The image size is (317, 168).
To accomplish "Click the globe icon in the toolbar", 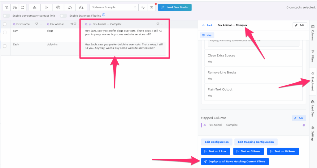I will [58, 7].
